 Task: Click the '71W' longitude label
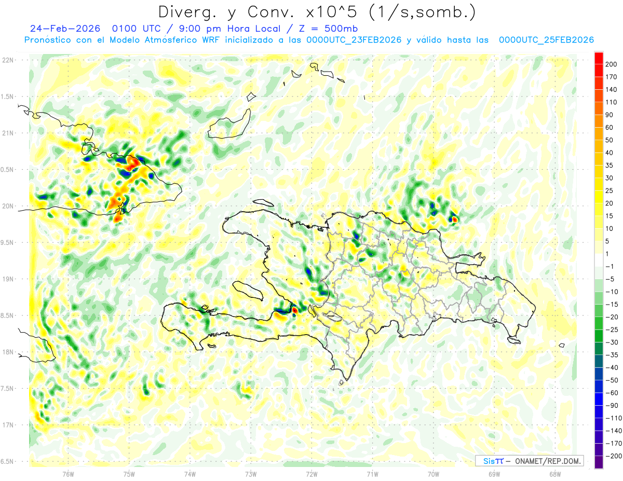click(x=372, y=474)
